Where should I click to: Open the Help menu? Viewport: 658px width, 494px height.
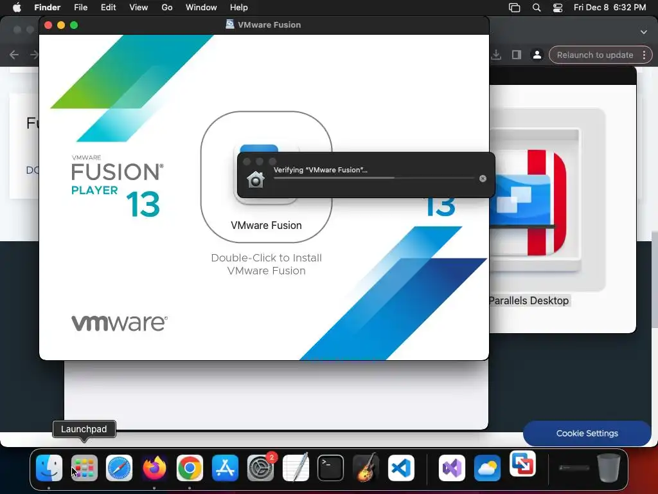[x=239, y=8]
